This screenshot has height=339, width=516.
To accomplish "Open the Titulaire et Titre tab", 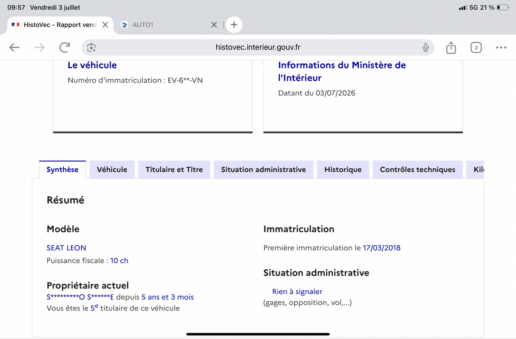I will pos(174,169).
